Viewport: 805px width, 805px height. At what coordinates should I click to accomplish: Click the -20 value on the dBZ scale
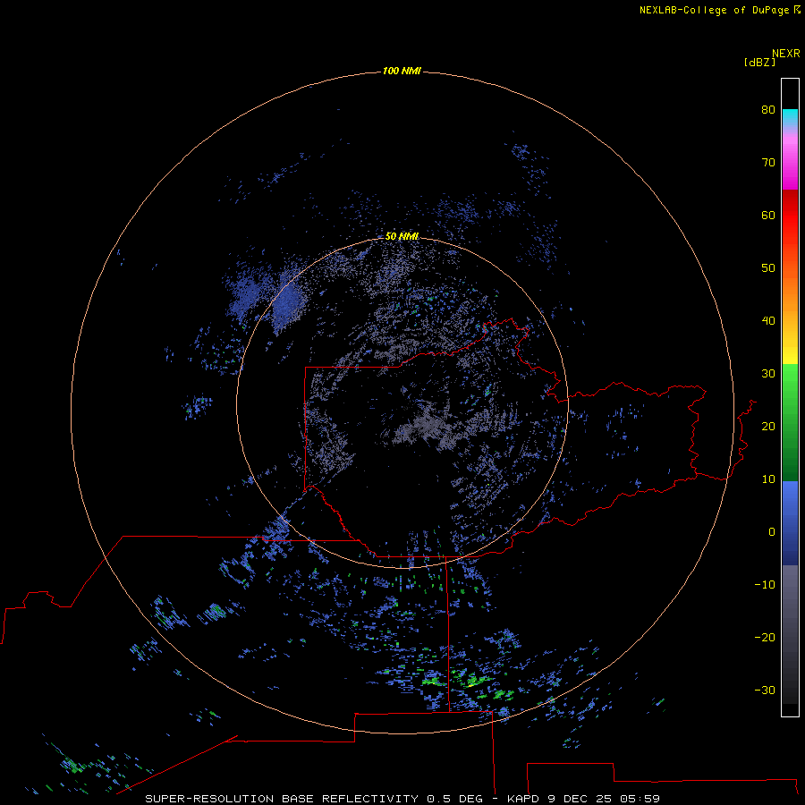coord(765,637)
